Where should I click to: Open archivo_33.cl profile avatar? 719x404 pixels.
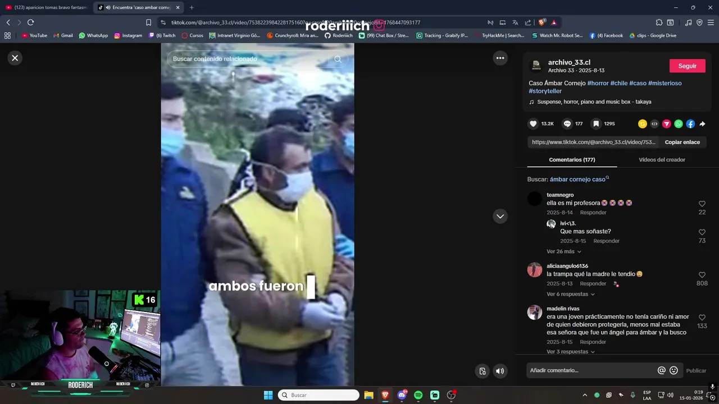(x=536, y=66)
